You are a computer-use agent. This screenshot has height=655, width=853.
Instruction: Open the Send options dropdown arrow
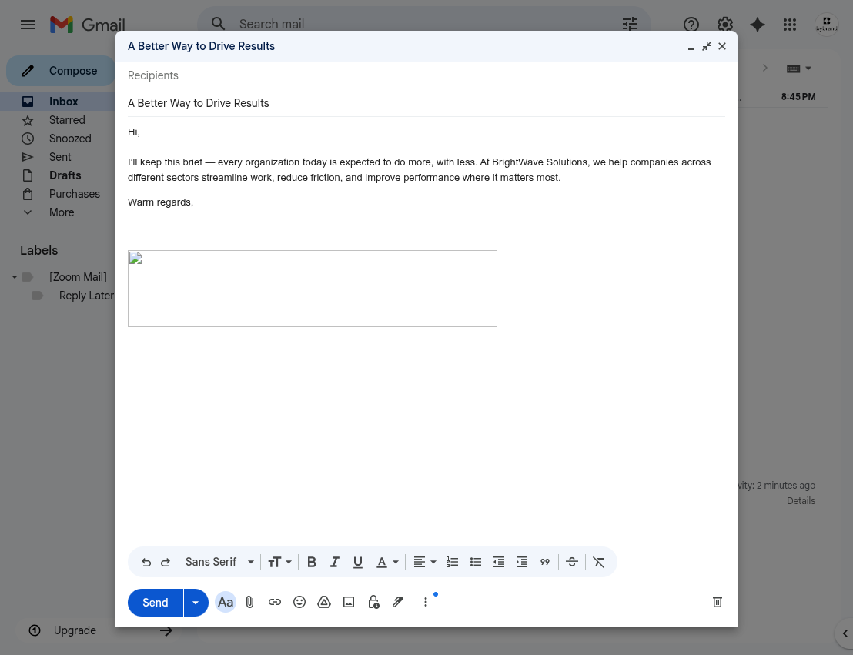(196, 603)
